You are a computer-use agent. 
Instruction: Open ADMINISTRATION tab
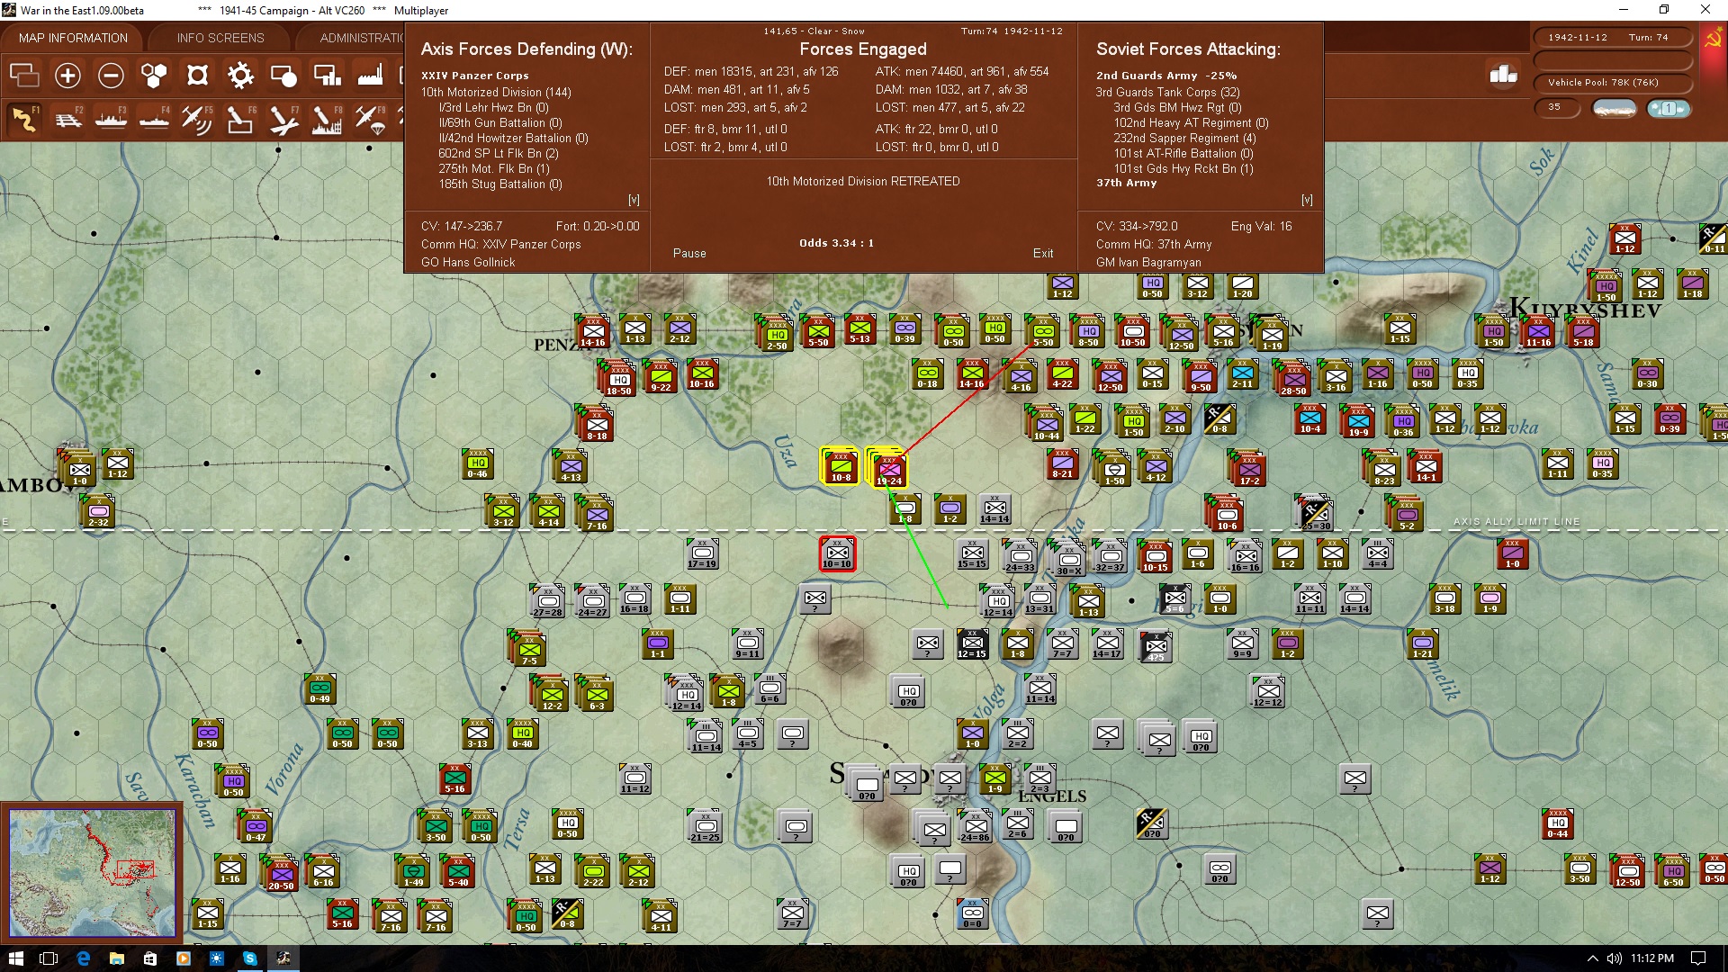pyautogui.click(x=362, y=38)
